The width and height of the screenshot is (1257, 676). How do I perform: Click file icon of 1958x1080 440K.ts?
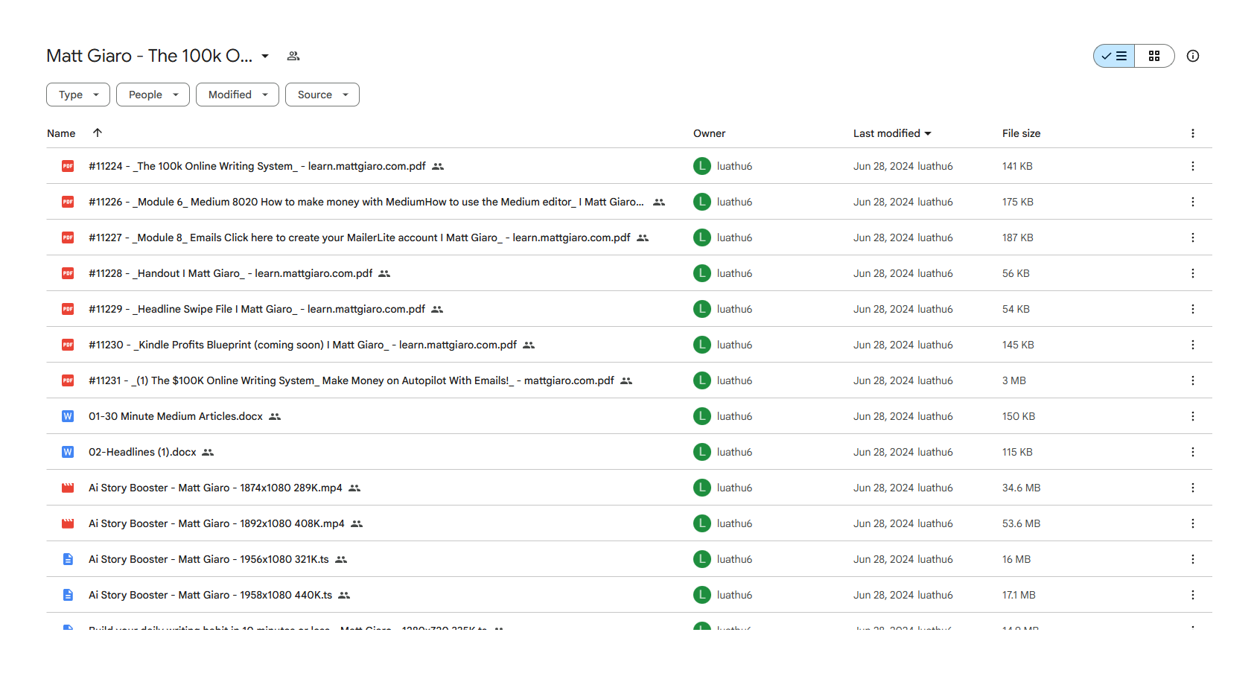pyautogui.click(x=68, y=595)
